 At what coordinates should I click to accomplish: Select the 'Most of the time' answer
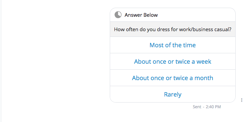click(x=173, y=45)
